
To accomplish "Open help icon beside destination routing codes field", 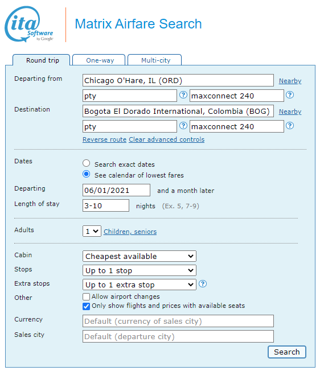I will click(183, 126).
